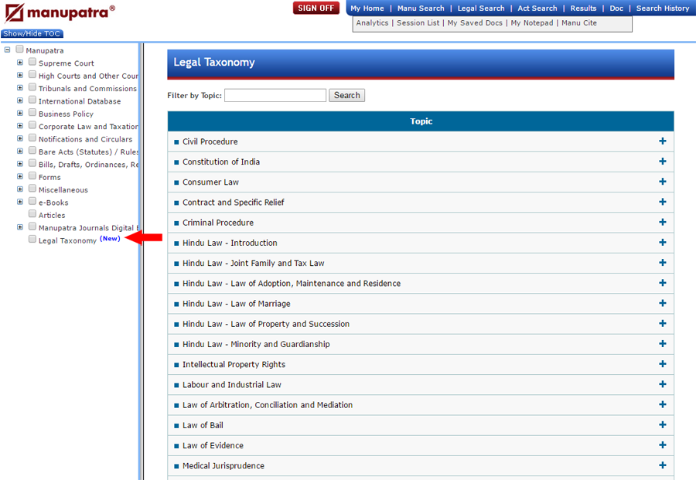Expand Constitution of India plus icon
696x480 pixels.
pyautogui.click(x=662, y=162)
